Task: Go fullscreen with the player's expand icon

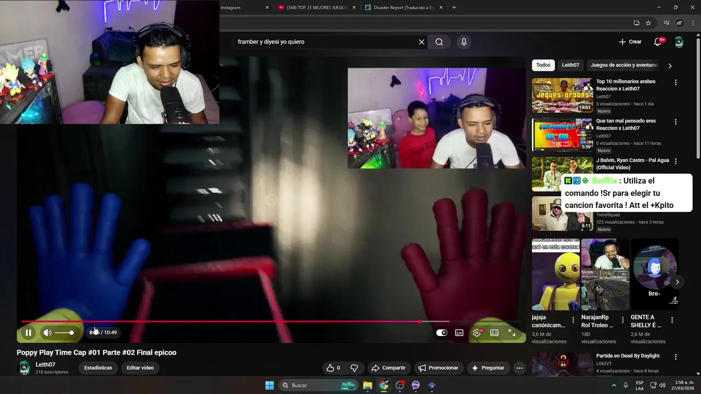Action: coord(512,332)
